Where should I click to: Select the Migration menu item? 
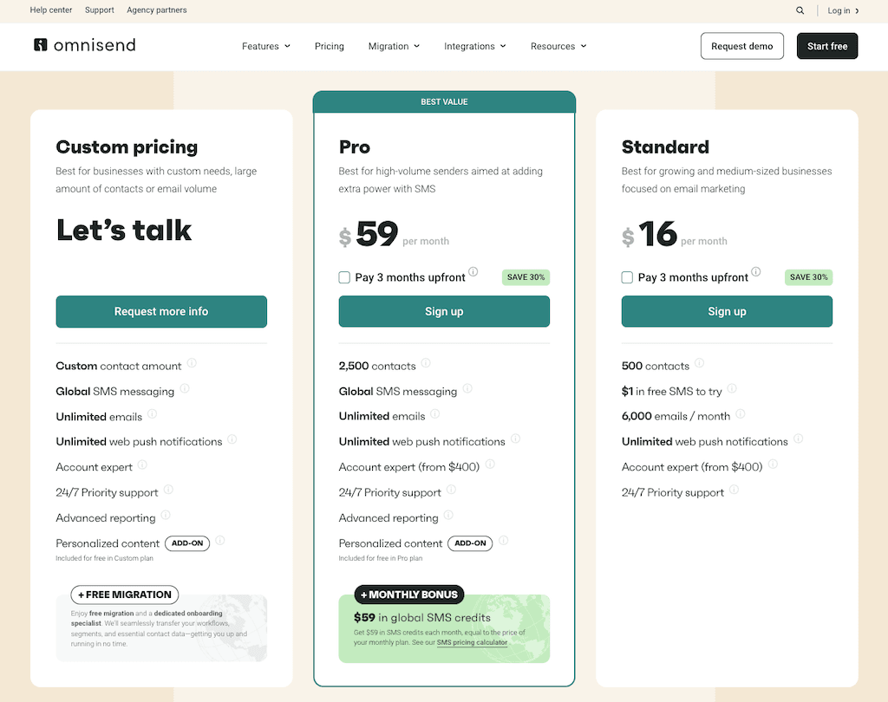click(x=394, y=46)
